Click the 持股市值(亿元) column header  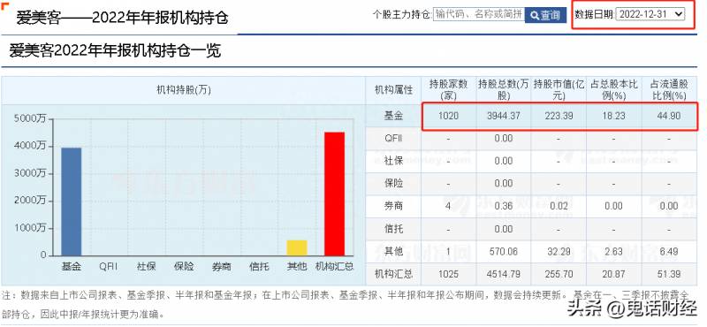tap(559, 90)
